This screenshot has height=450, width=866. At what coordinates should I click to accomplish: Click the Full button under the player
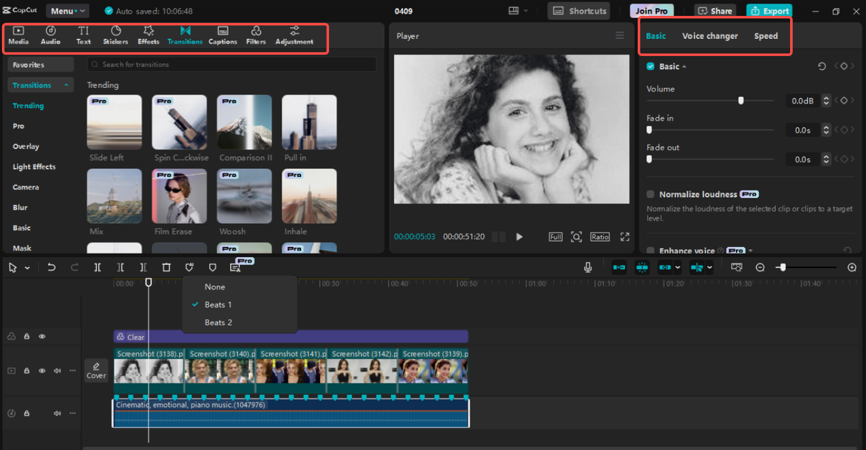pyautogui.click(x=555, y=236)
